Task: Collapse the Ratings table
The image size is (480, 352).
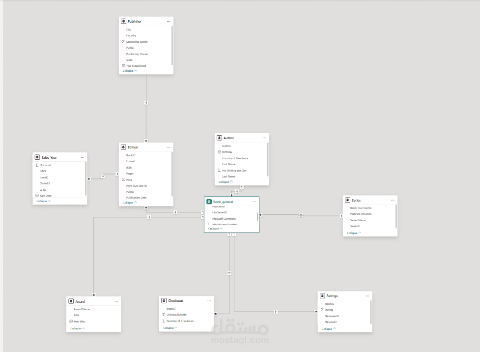Action: (329, 329)
